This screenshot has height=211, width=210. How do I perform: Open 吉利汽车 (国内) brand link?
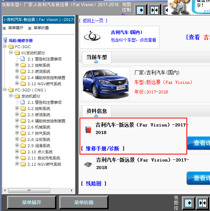pos(126,32)
